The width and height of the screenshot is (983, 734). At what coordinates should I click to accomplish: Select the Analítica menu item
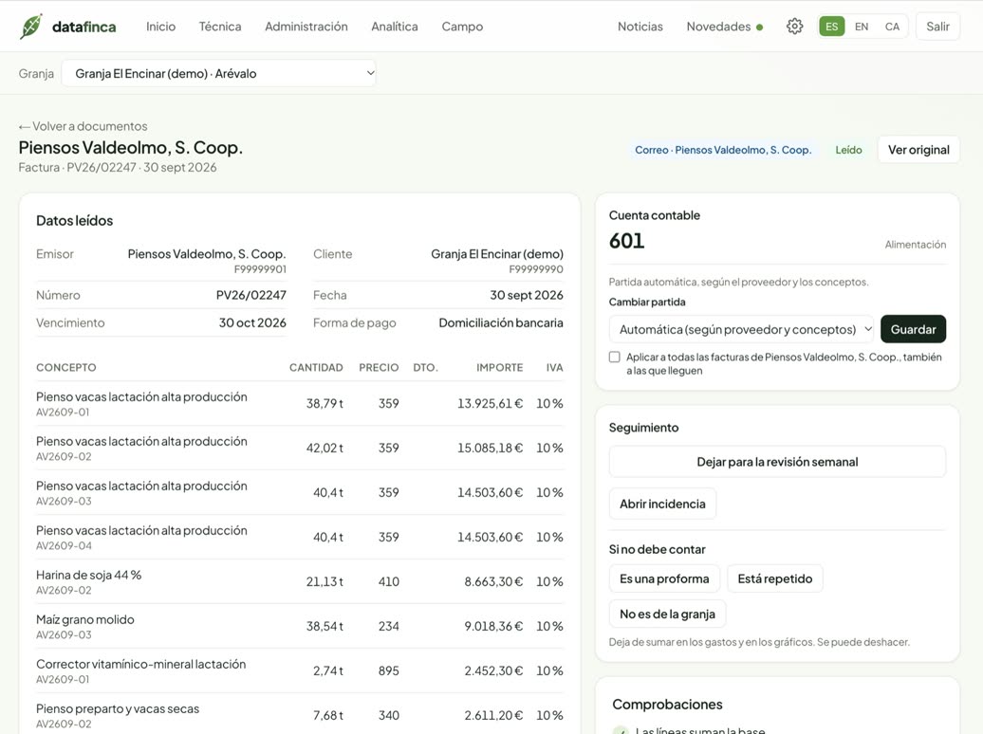pyautogui.click(x=395, y=27)
